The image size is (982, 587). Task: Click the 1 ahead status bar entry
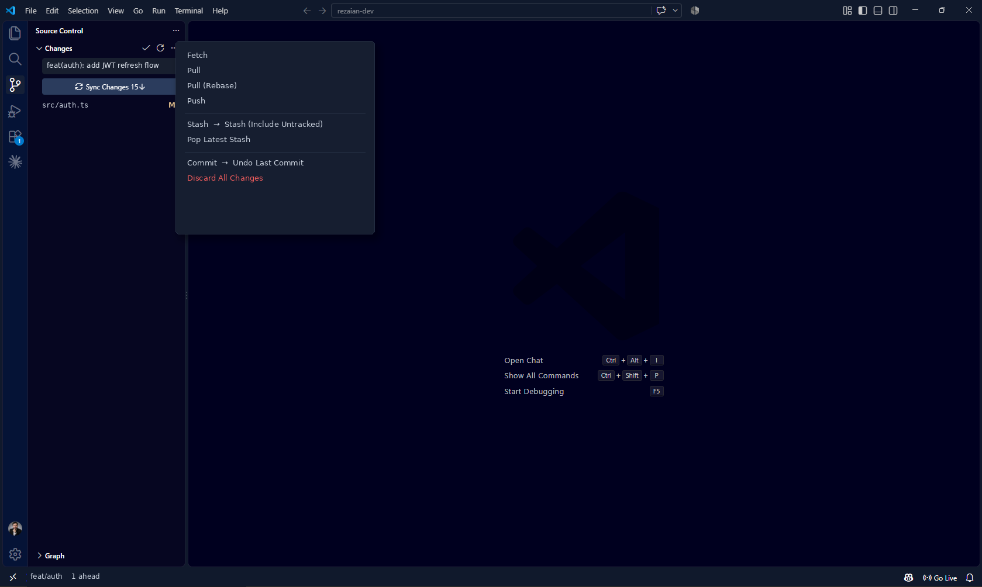click(85, 576)
